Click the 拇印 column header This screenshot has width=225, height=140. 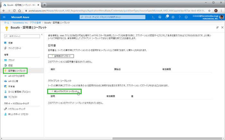tap(53, 69)
